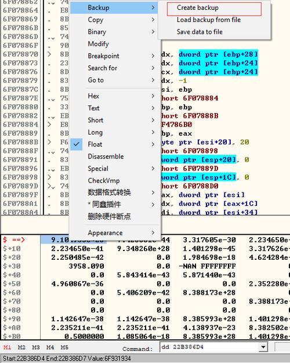Switch to the M5 memory tab
The image size is (290, 363).
(64, 347)
